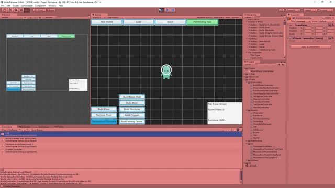335x188 pixels.
Task: Toggle the Global/Local handle button
Action: point(50,10)
